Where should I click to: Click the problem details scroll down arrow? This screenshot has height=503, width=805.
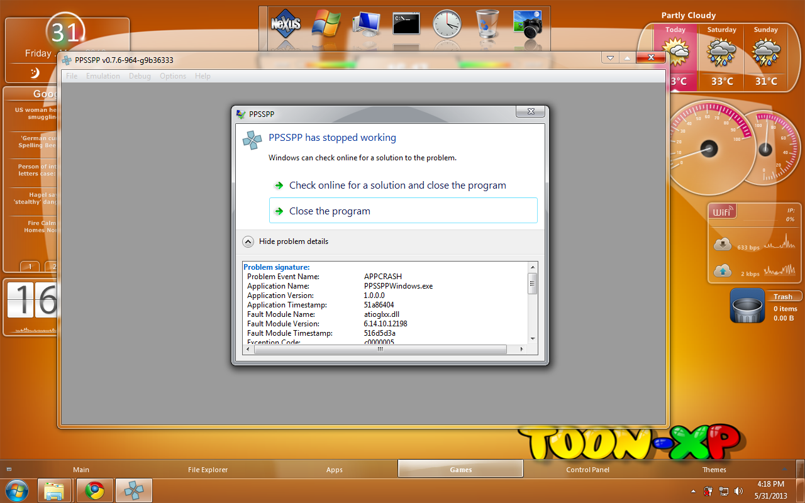coord(533,338)
